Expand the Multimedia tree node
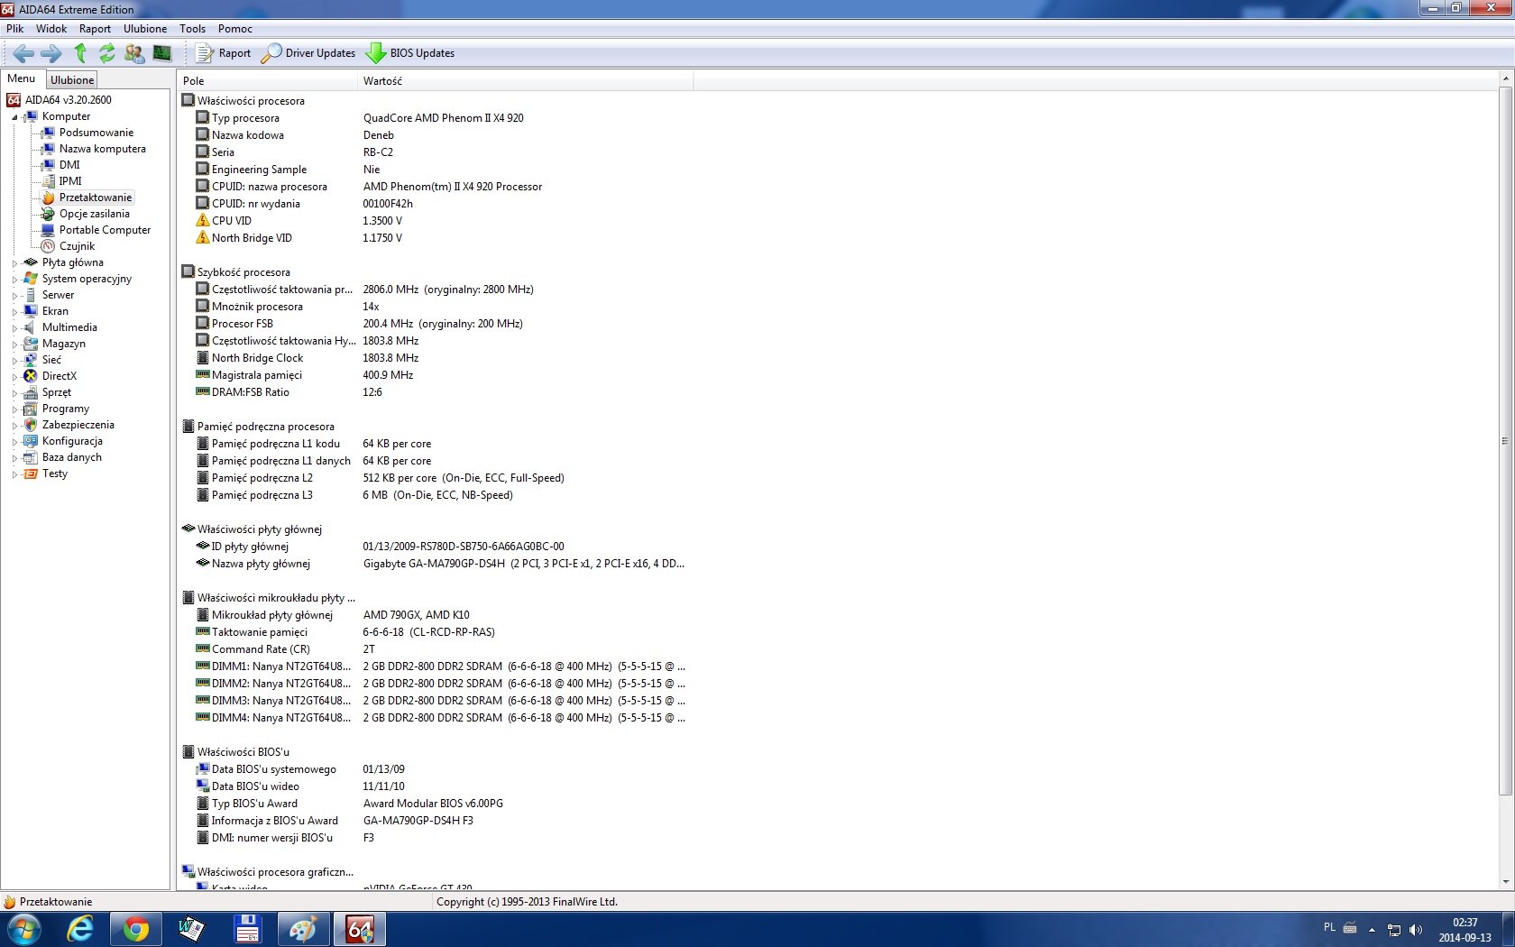1515x947 pixels. pos(14,328)
